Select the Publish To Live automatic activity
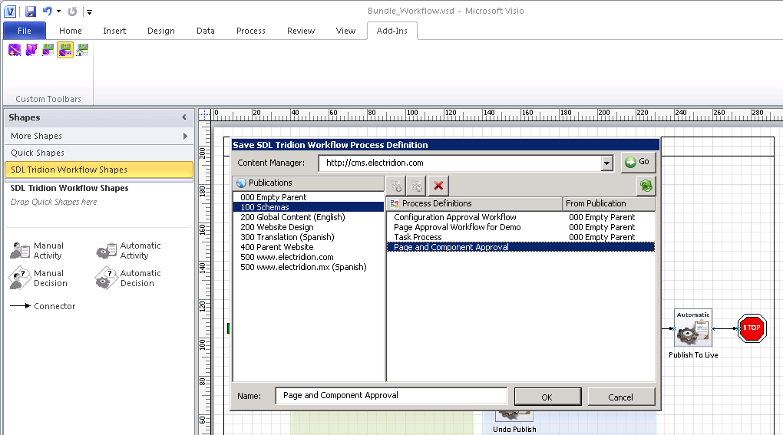 693,331
